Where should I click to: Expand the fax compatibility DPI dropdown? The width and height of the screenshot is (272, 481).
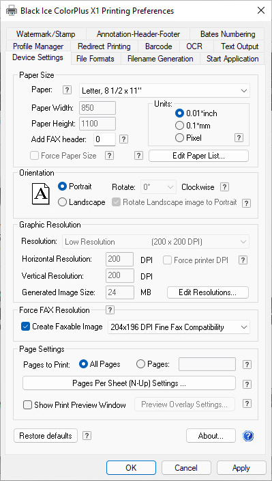click(x=179, y=327)
